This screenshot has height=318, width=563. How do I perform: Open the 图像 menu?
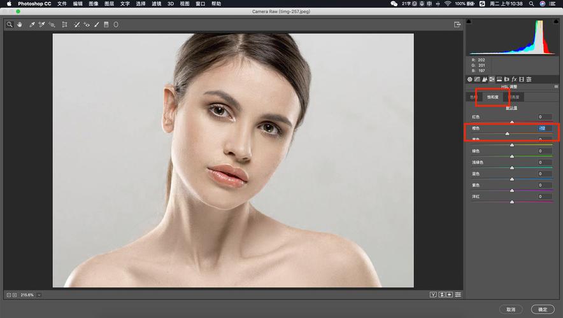coord(94,4)
